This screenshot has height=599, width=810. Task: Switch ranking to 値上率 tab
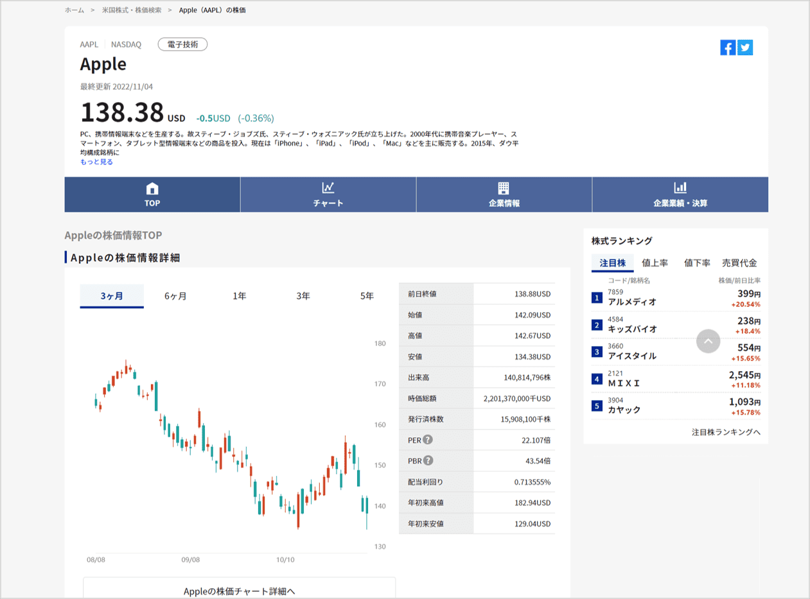click(x=655, y=263)
